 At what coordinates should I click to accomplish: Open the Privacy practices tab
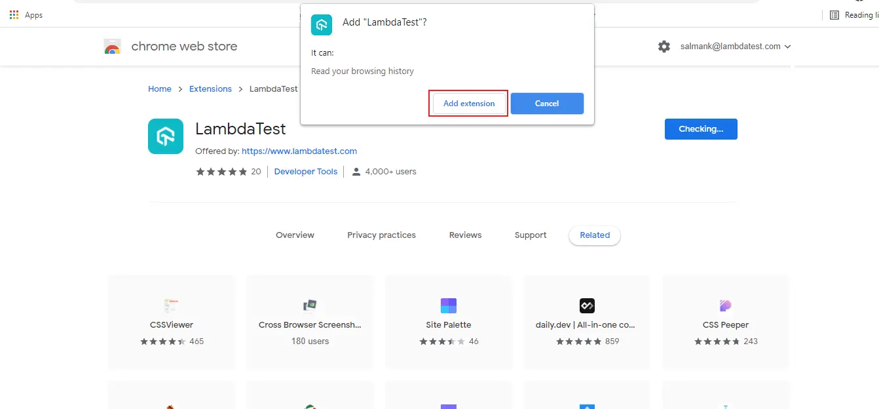[x=381, y=235]
